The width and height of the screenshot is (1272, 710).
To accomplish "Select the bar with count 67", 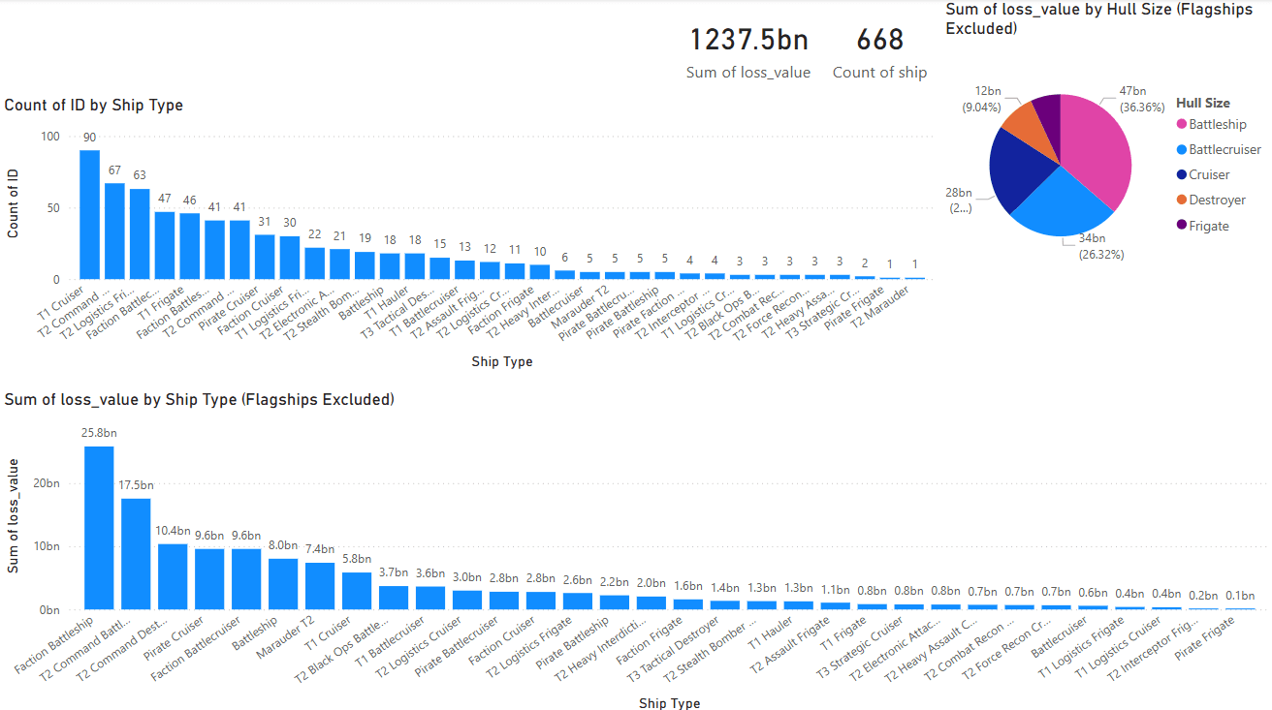I will (114, 231).
